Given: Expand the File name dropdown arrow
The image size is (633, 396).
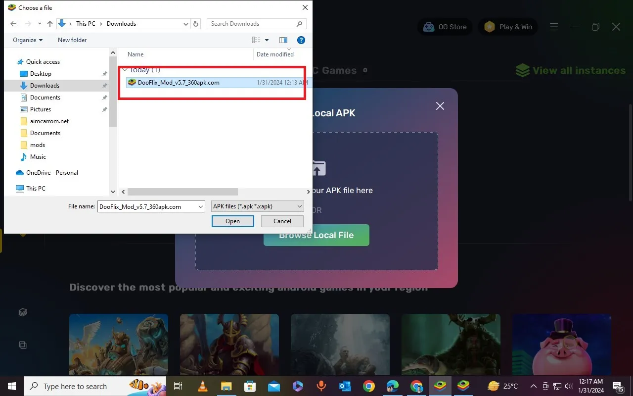Looking at the screenshot, I should [201, 206].
